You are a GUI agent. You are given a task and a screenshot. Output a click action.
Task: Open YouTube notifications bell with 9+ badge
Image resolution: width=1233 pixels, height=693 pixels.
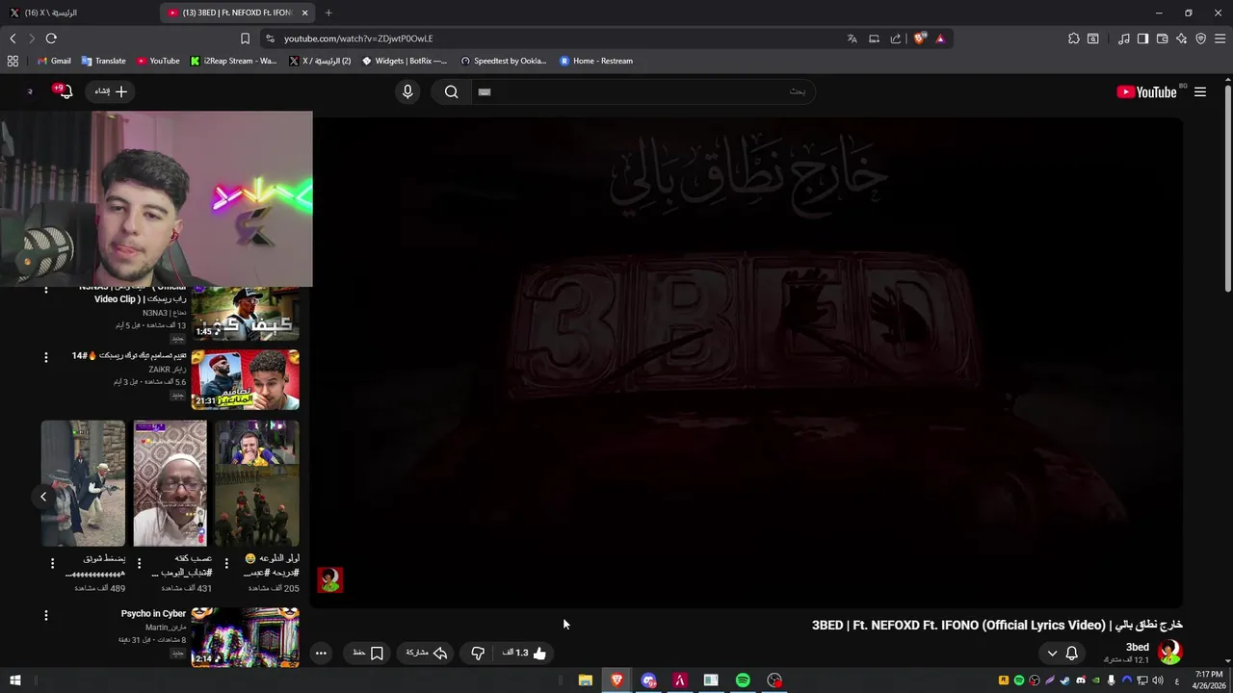(x=64, y=91)
